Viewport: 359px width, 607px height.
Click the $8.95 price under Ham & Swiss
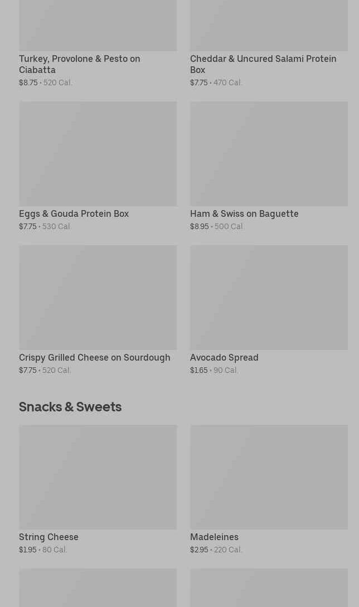(199, 226)
